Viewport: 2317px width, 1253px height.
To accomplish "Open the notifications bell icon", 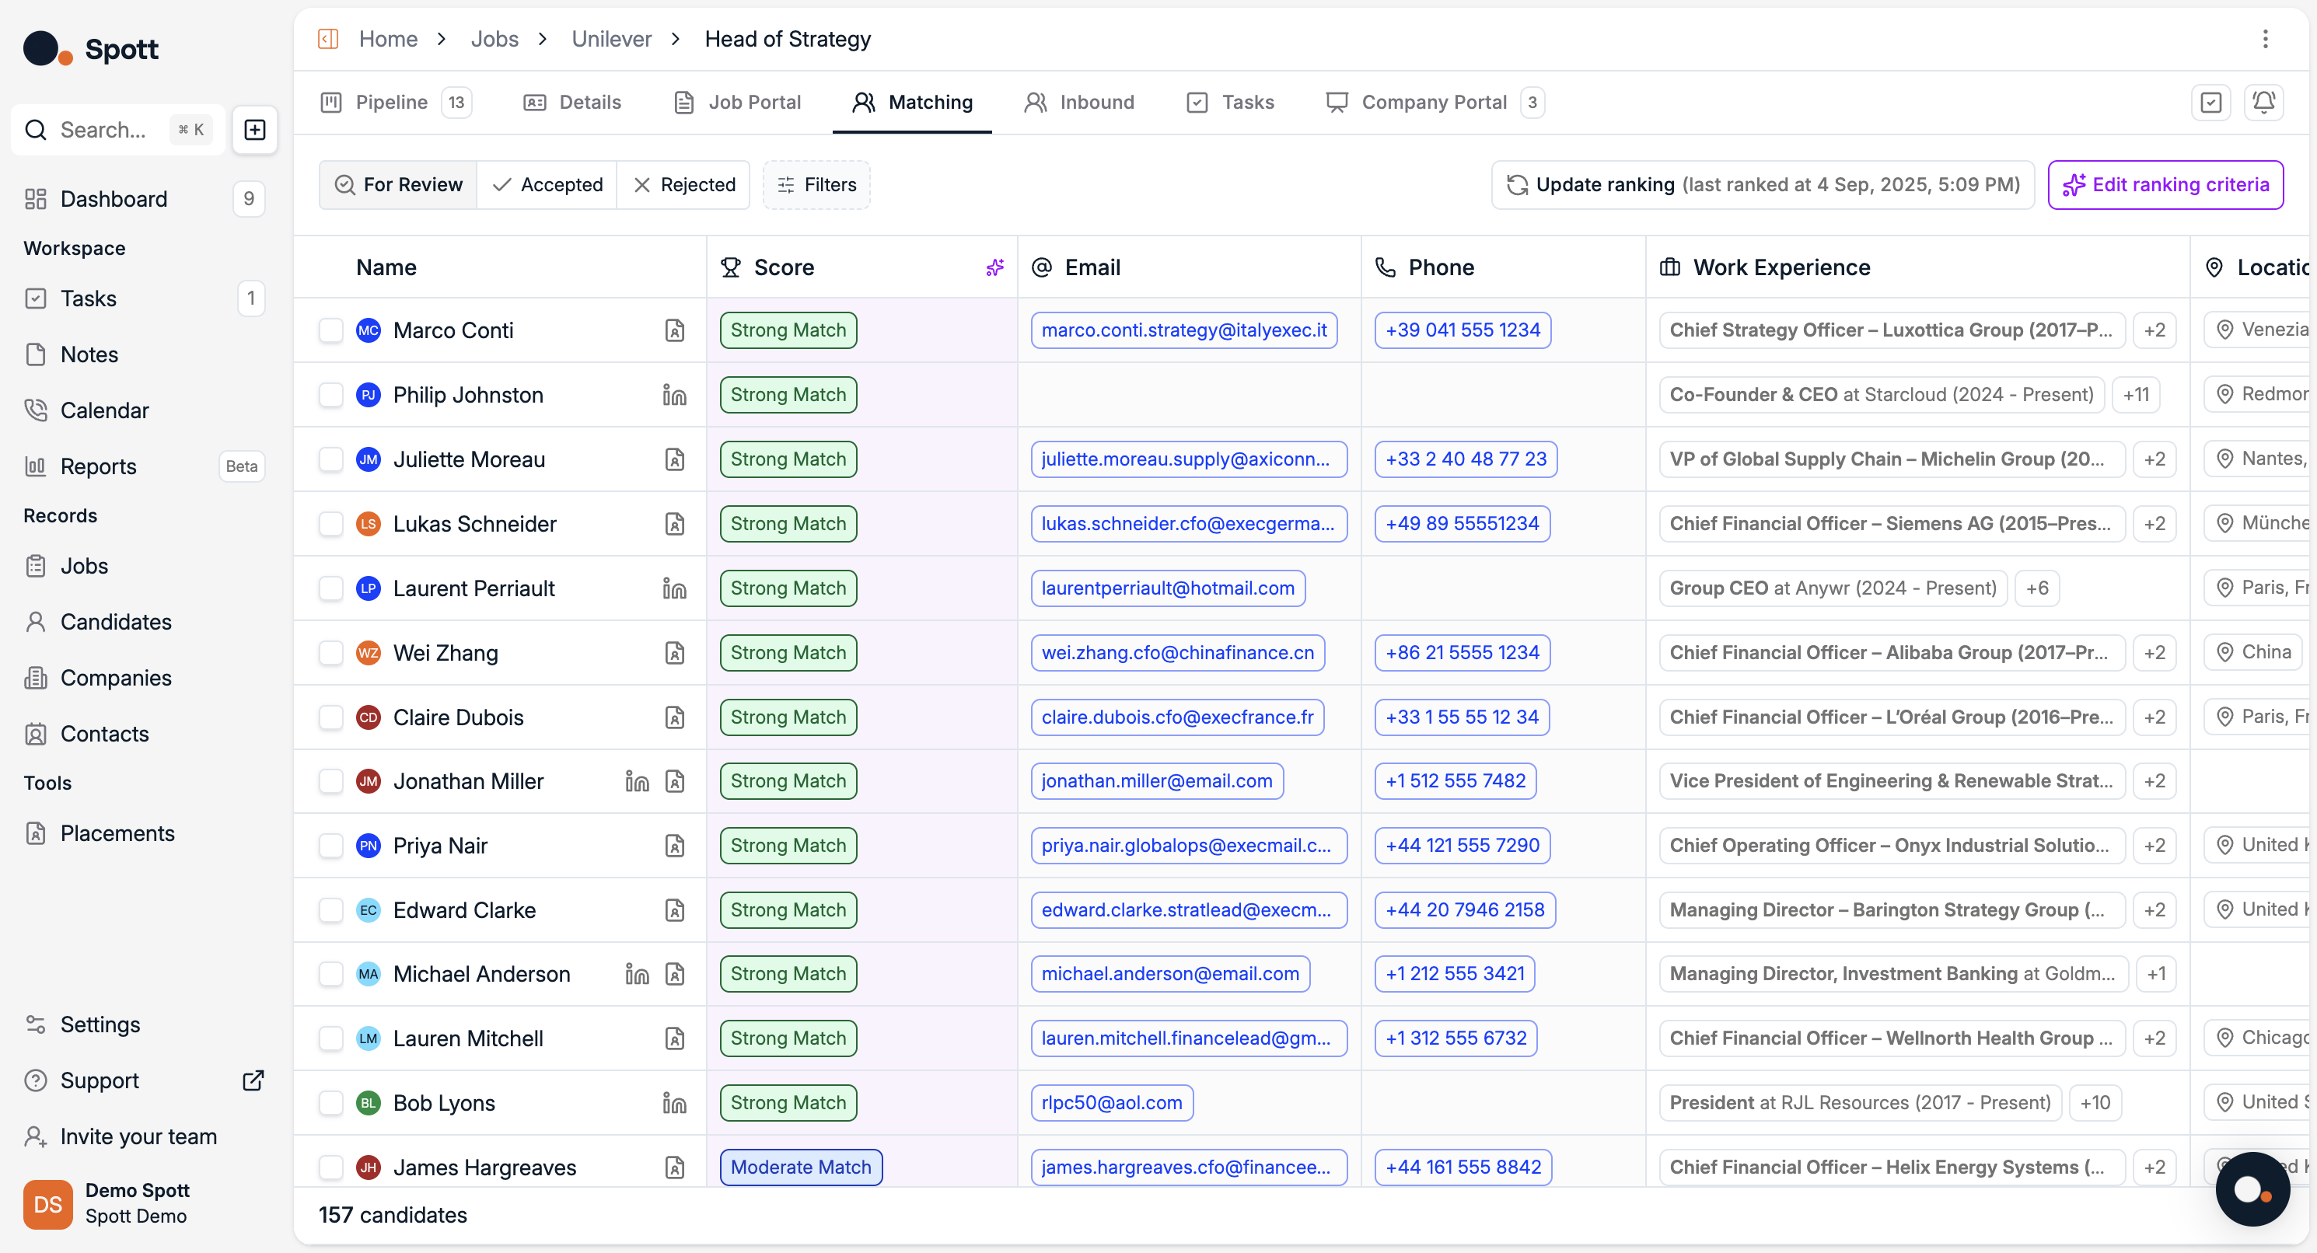I will pos(2264,102).
